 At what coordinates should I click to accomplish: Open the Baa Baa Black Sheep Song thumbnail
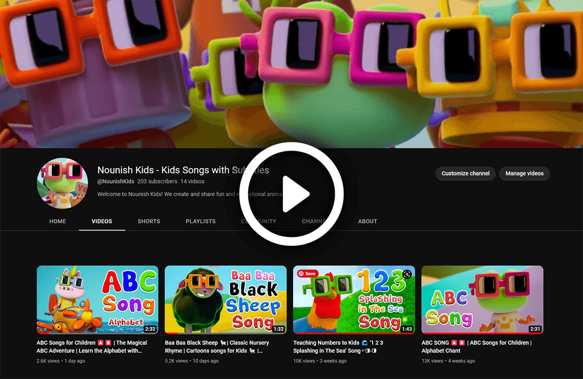pos(226,300)
